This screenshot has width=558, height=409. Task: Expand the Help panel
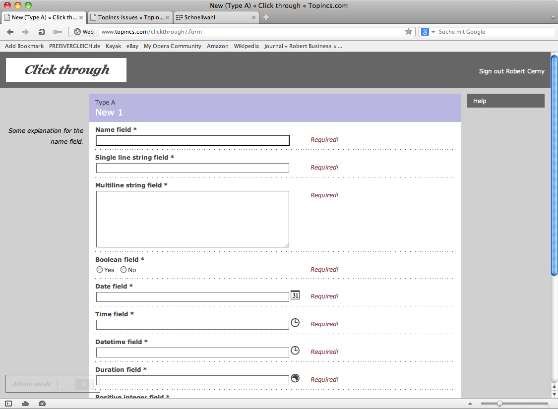pos(505,101)
